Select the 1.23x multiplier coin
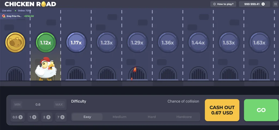The width and height of the screenshot is (279, 130). point(107,42)
